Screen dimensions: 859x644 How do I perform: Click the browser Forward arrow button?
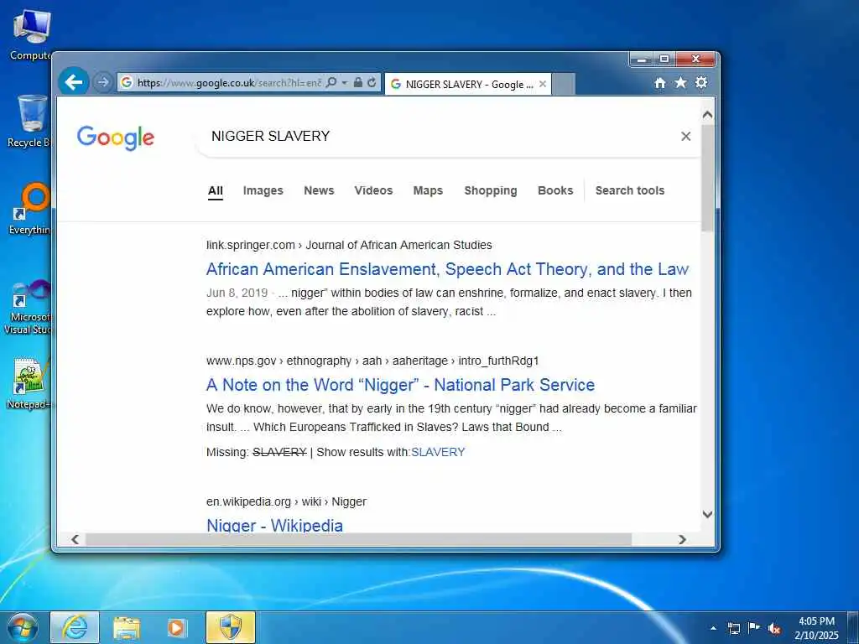pos(102,82)
